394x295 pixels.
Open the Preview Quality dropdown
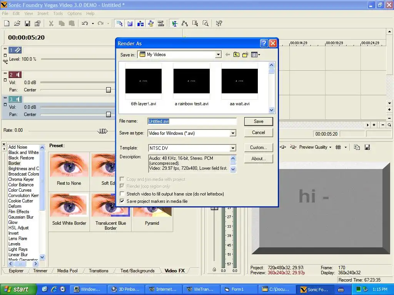[x=316, y=147]
